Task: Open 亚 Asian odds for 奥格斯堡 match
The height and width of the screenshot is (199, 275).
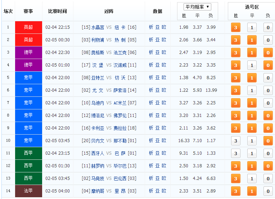Action: (158, 53)
